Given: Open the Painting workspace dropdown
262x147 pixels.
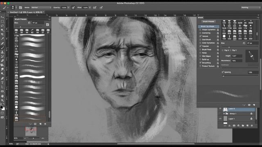Looking at the screenshot, I should (251, 7).
